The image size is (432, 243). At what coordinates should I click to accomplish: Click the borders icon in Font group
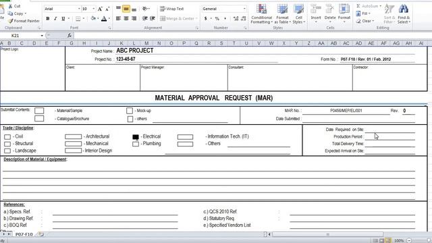(78, 18)
